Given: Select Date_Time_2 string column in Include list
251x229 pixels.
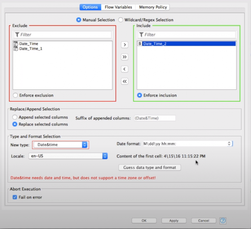Looking at the screenshot, I should coord(155,44).
